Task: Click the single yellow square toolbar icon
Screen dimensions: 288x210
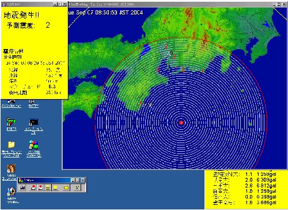Action: (x=55, y=187)
